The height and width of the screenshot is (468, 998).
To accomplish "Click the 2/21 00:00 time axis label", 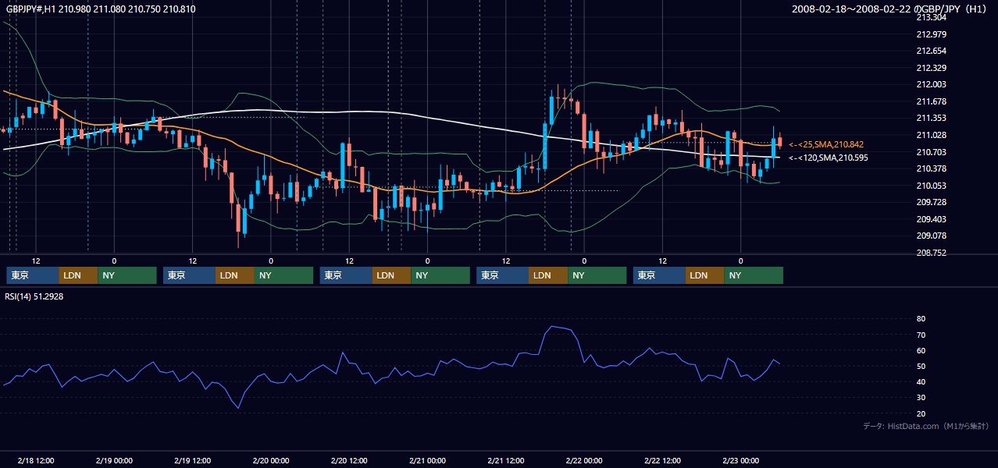I will 427,460.
